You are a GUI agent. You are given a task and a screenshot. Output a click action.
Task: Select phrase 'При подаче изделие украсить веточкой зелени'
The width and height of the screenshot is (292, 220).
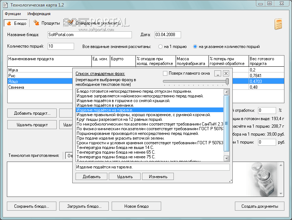pyautogui.click(x=150, y=138)
